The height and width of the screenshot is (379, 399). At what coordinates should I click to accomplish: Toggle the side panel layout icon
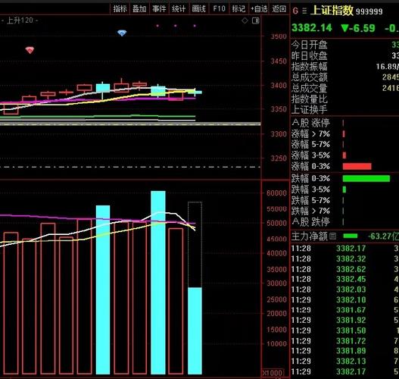[256, 20]
